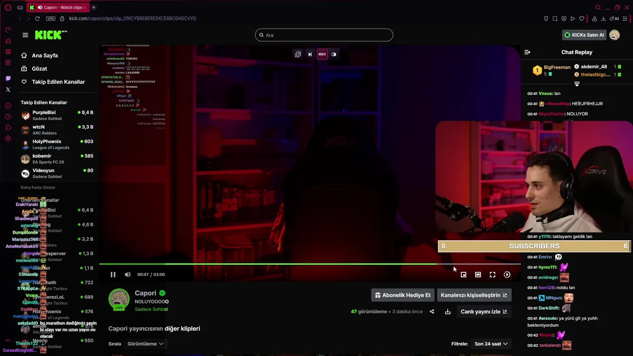
Task: Open HolyPhoenix channel in sidebar
Action: [x=57, y=144]
